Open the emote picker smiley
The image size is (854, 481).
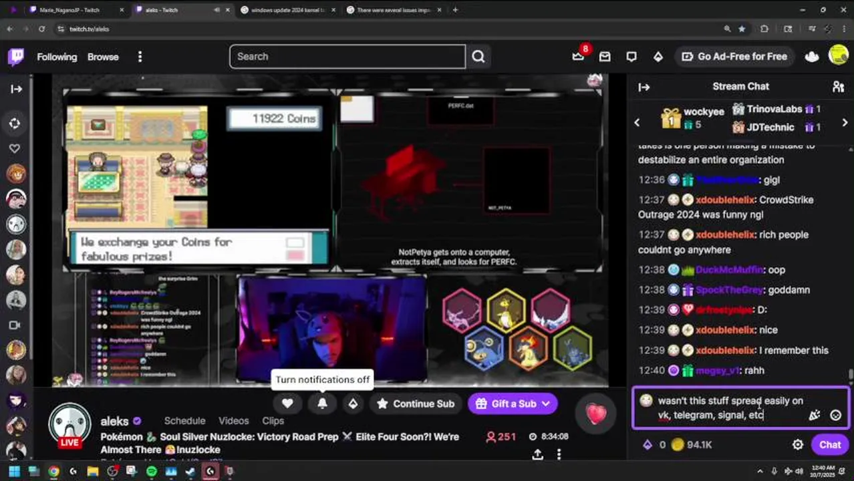(x=835, y=415)
